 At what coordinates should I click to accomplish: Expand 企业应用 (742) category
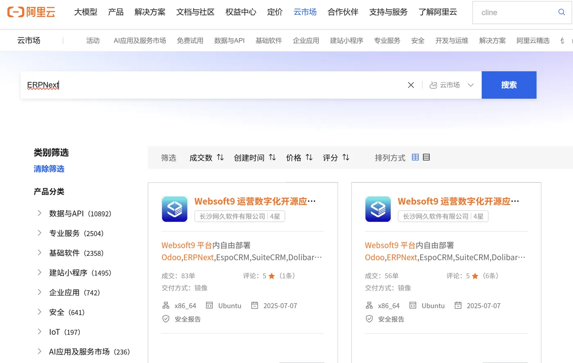click(x=40, y=292)
